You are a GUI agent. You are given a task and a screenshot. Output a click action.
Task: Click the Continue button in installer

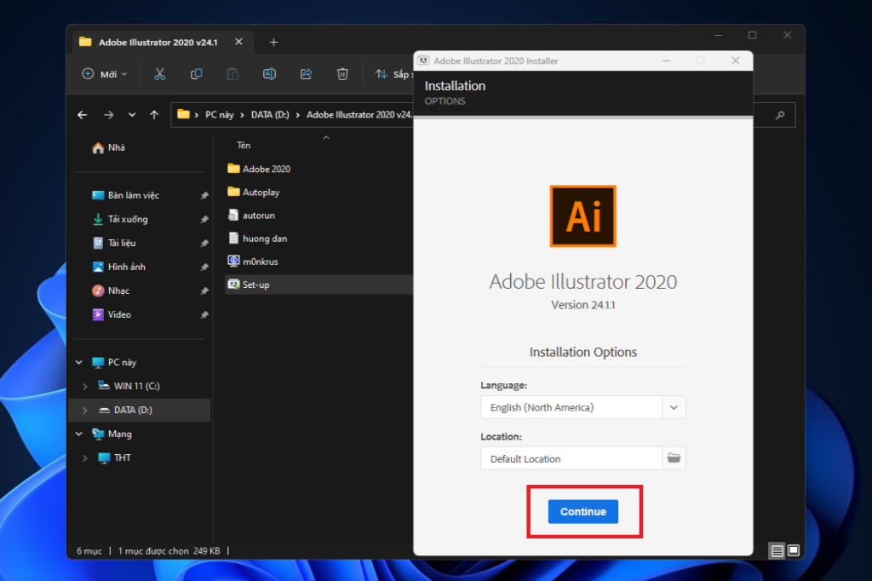pos(582,511)
